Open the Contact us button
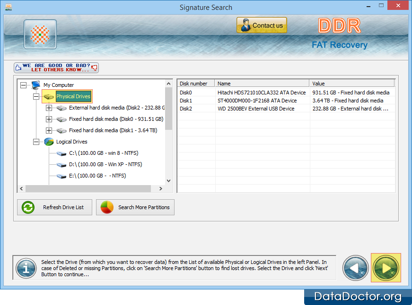Viewport: 412px width, 305px height. click(262, 25)
